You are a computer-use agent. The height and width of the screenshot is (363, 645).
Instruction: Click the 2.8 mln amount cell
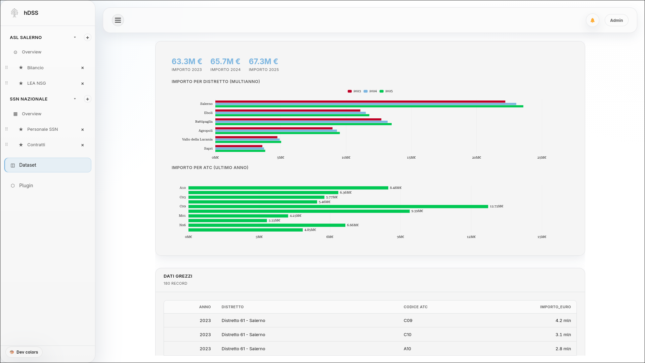(563, 349)
